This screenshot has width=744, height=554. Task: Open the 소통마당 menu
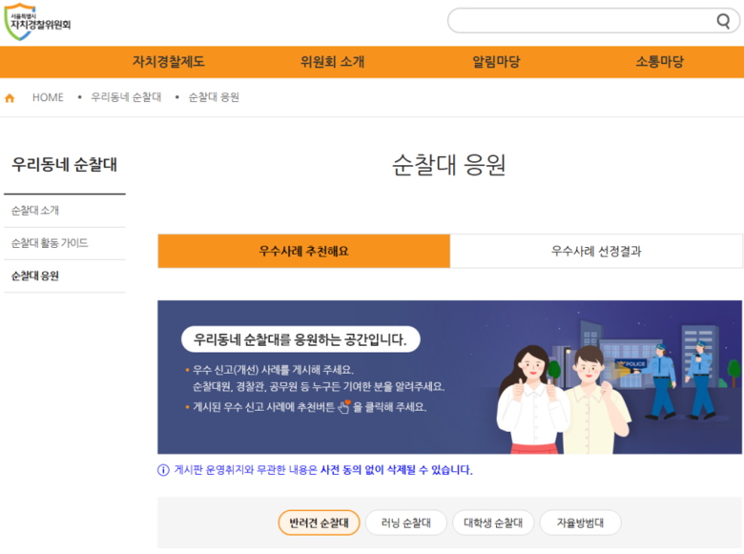point(659,62)
